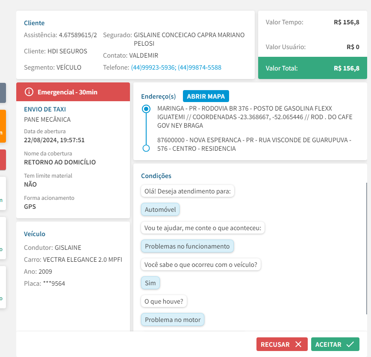Select the filled origin marker circle
Viewport: 371px width, 357px height.
146,109
